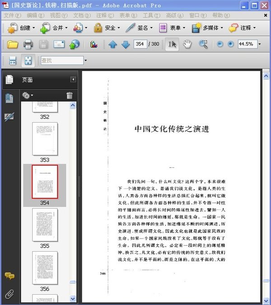Viewport: 271px width, 305px height.
Task: Click the 多媒体 film icon
Action: [x=196, y=28]
